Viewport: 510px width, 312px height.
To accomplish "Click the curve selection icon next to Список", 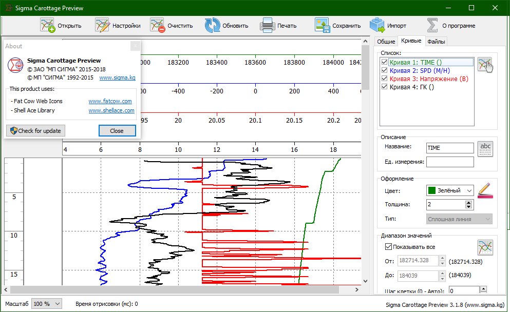I will click(x=485, y=65).
